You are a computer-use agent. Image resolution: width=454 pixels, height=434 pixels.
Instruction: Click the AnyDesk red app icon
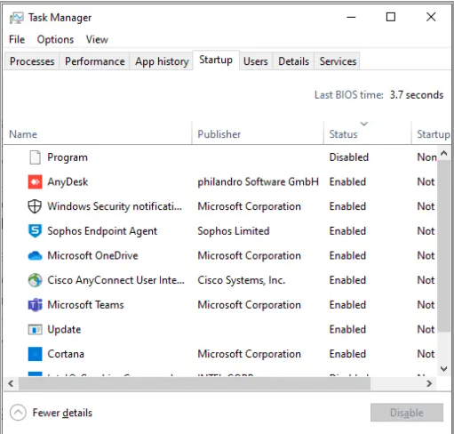point(35,181)
